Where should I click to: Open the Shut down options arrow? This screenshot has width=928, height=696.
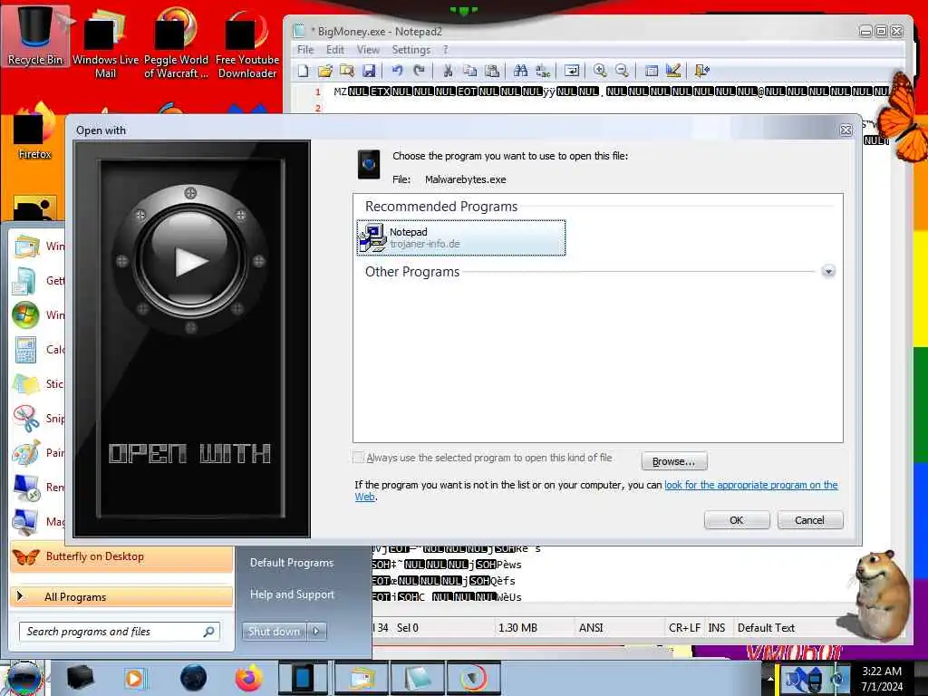(316, 632)
